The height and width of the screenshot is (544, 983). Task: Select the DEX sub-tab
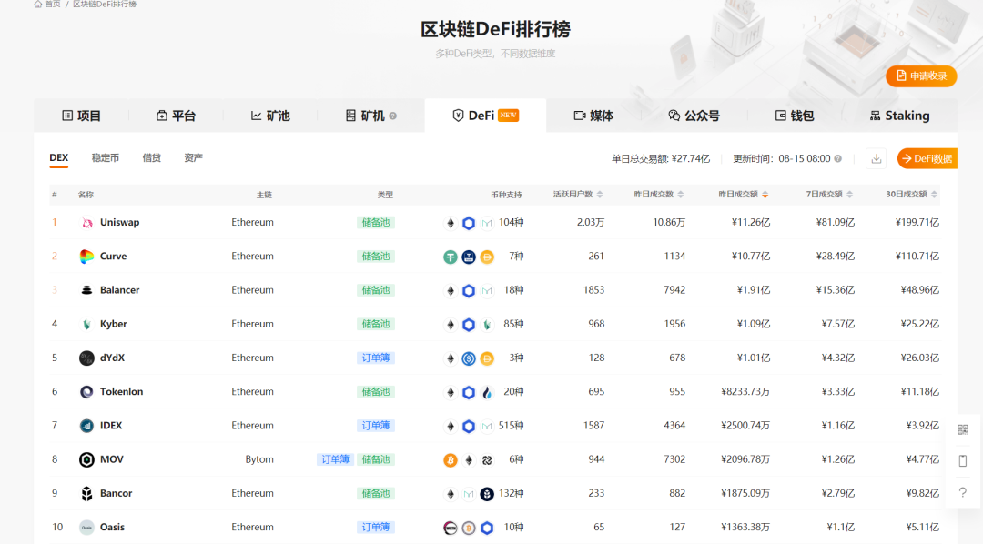pos(59,158)
